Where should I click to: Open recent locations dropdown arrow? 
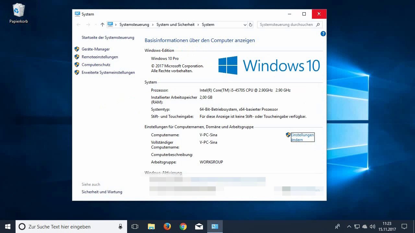pos(96,25)
